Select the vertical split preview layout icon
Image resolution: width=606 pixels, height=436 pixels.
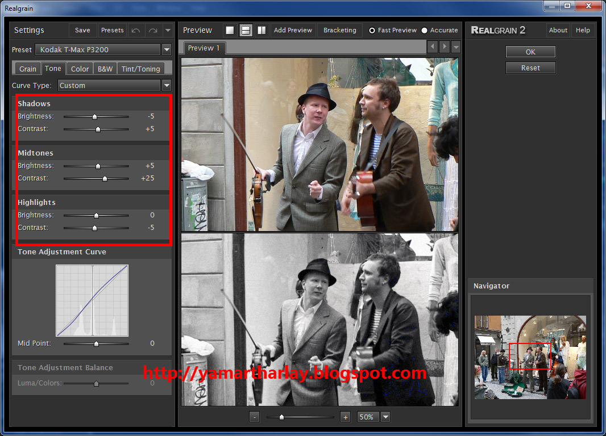tap(262, 30)
